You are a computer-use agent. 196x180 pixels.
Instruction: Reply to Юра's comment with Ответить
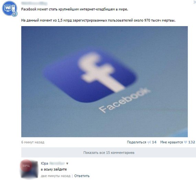[82, 176]
